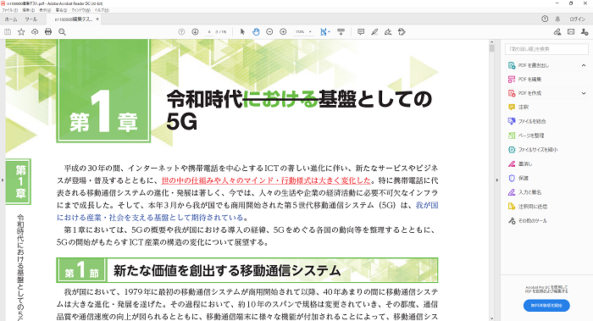The height and width of the screenshot is (321, 593).
Task: Zoom in with the plus icon
Action: click(x=283, y=32)
